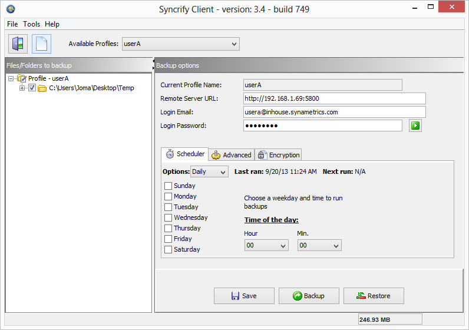Select the C:\Users\Joma\Desktop\Temp tree item
469x330 pixels.
pos(91,88)
